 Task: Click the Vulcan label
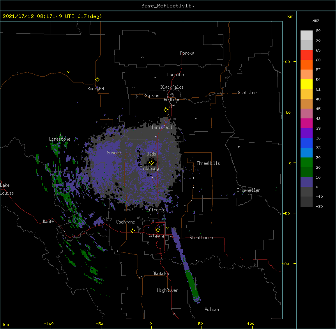[212, 309]
